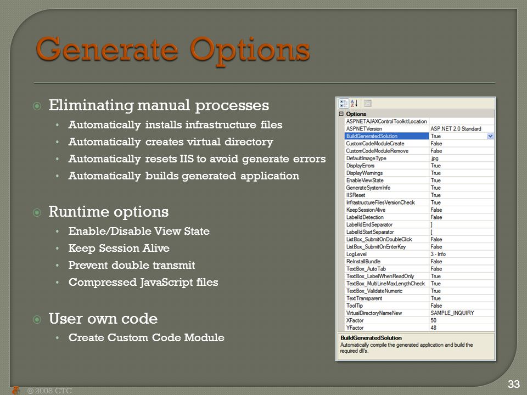
Task: Click the jpg value of DefaultImageType
Action: pyautogui.click(x=434, y=158)
